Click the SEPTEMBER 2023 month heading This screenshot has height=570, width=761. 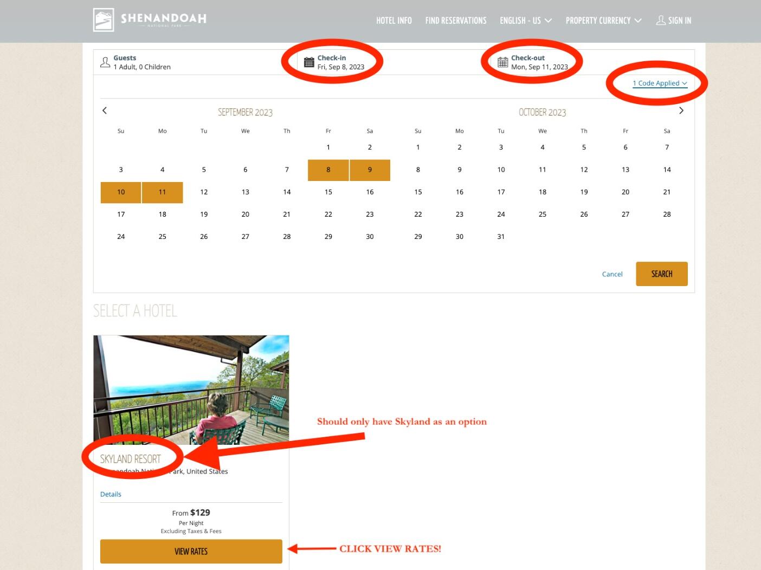tap(245, 112)
